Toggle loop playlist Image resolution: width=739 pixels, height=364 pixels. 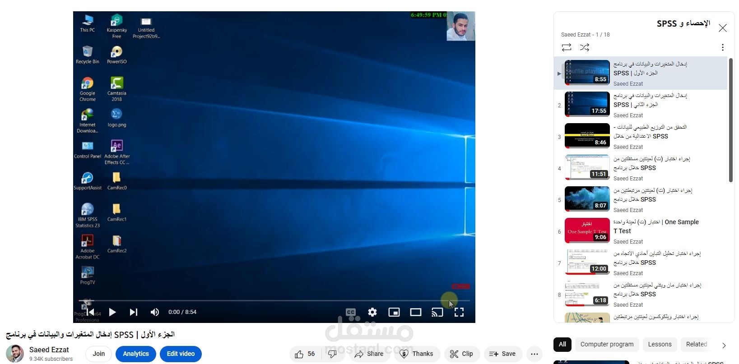point(567,47)
